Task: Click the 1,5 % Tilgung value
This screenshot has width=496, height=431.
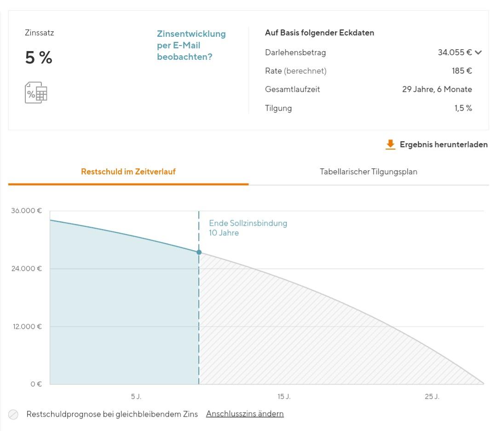Action: [462, 108]
